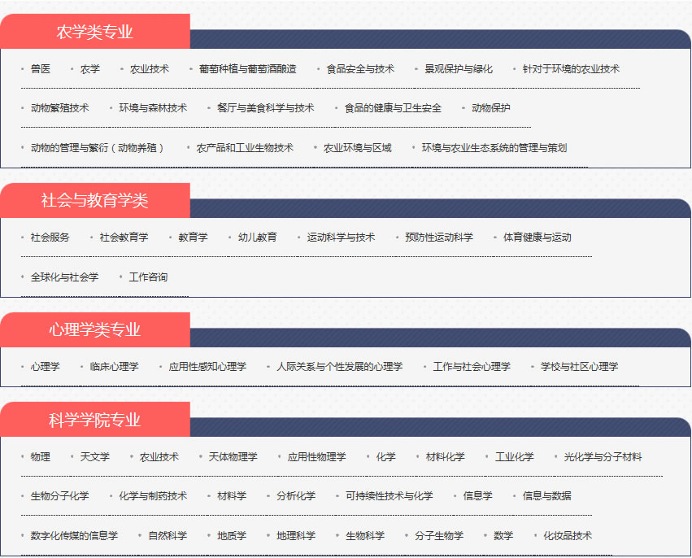
Task: Select the 动物保护 major
Action: click(x=491, y=108)
